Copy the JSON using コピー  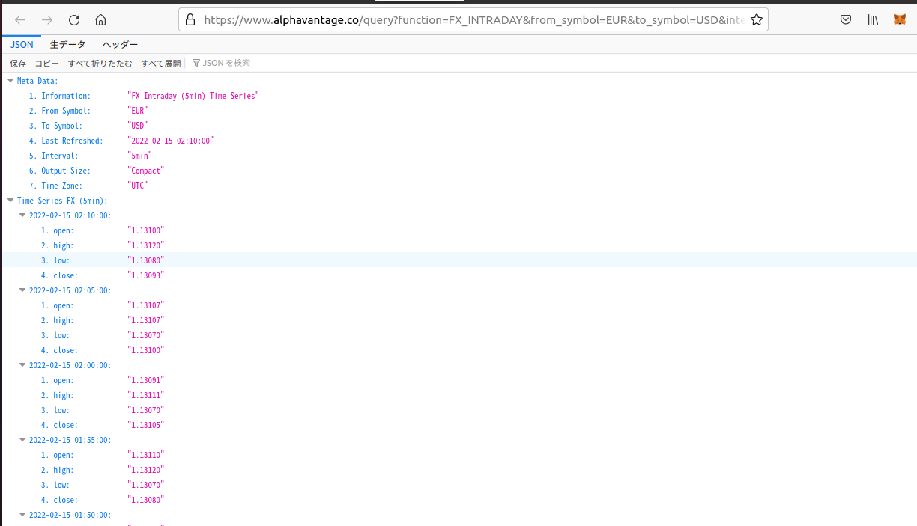pyautogui.click(x=46, y=63)
